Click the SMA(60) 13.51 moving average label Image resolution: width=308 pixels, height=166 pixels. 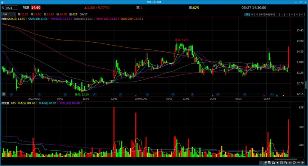point(83,19)
